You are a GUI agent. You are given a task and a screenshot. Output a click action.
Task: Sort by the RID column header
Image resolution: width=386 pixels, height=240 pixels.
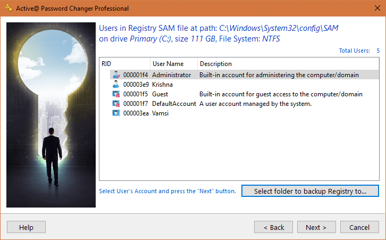click(125, 64)
